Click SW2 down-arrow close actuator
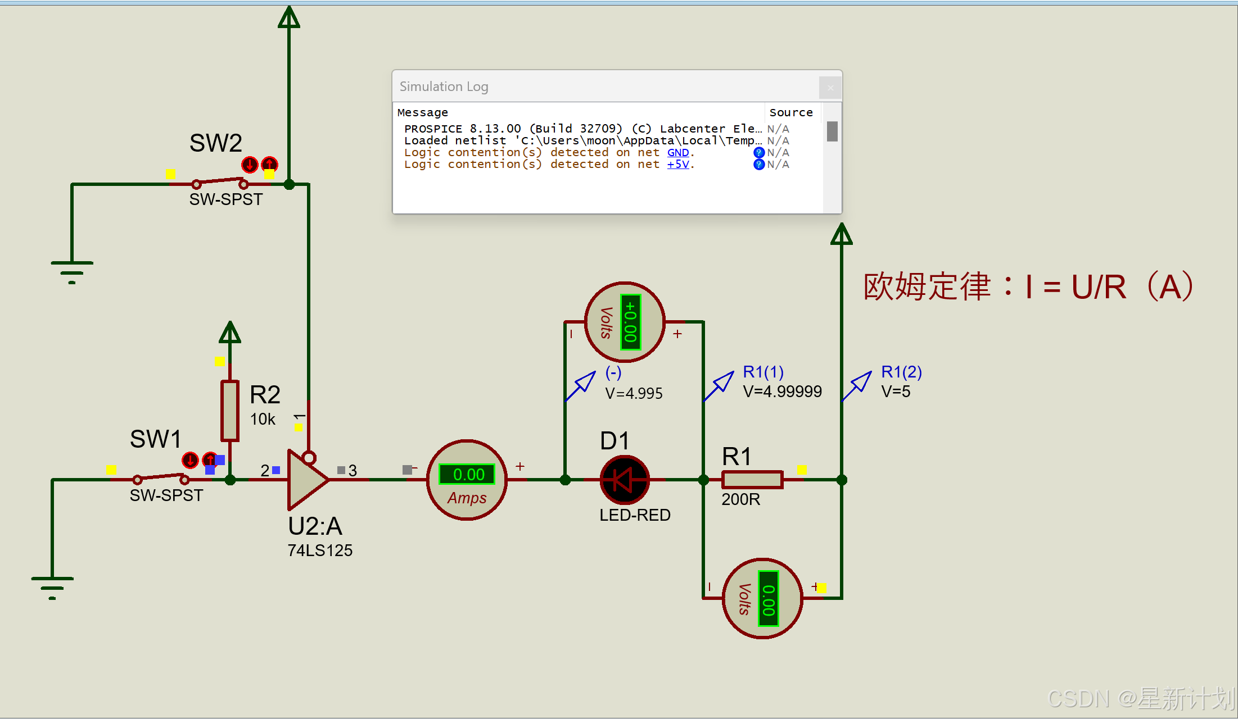The height and width of the screenshot is (719, 1238). (250, 165)
